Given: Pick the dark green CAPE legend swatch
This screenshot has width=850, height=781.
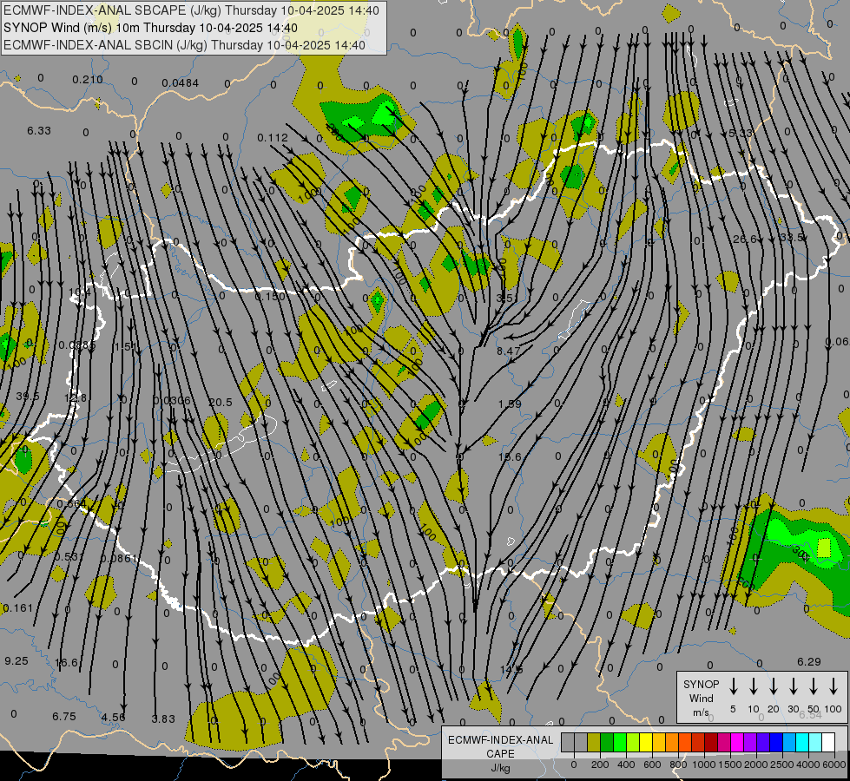Looking at the screenshot, I should [x=607, y=743].
